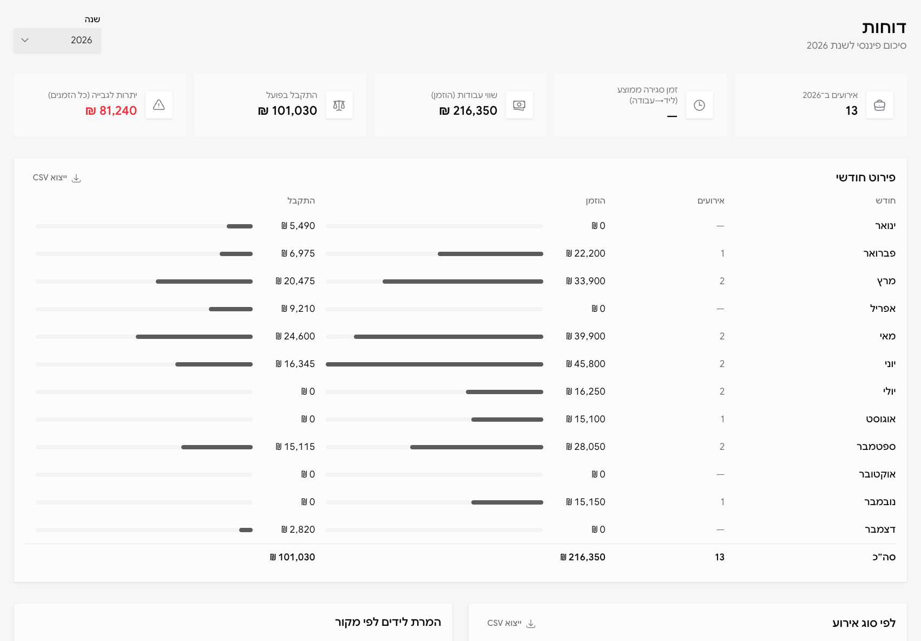Click the ₪ 45,800 ordered value
921x641 pixels.
pyautogui.click(x=586, y=364)
